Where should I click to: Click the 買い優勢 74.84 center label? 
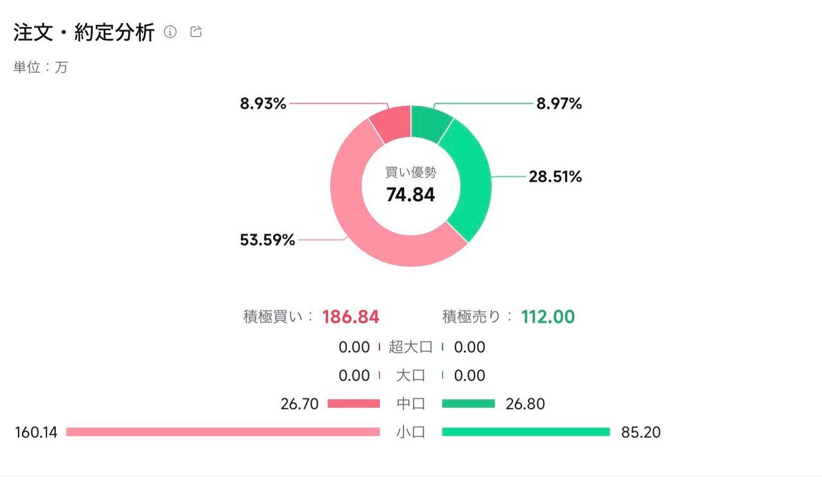coord(411,186)
